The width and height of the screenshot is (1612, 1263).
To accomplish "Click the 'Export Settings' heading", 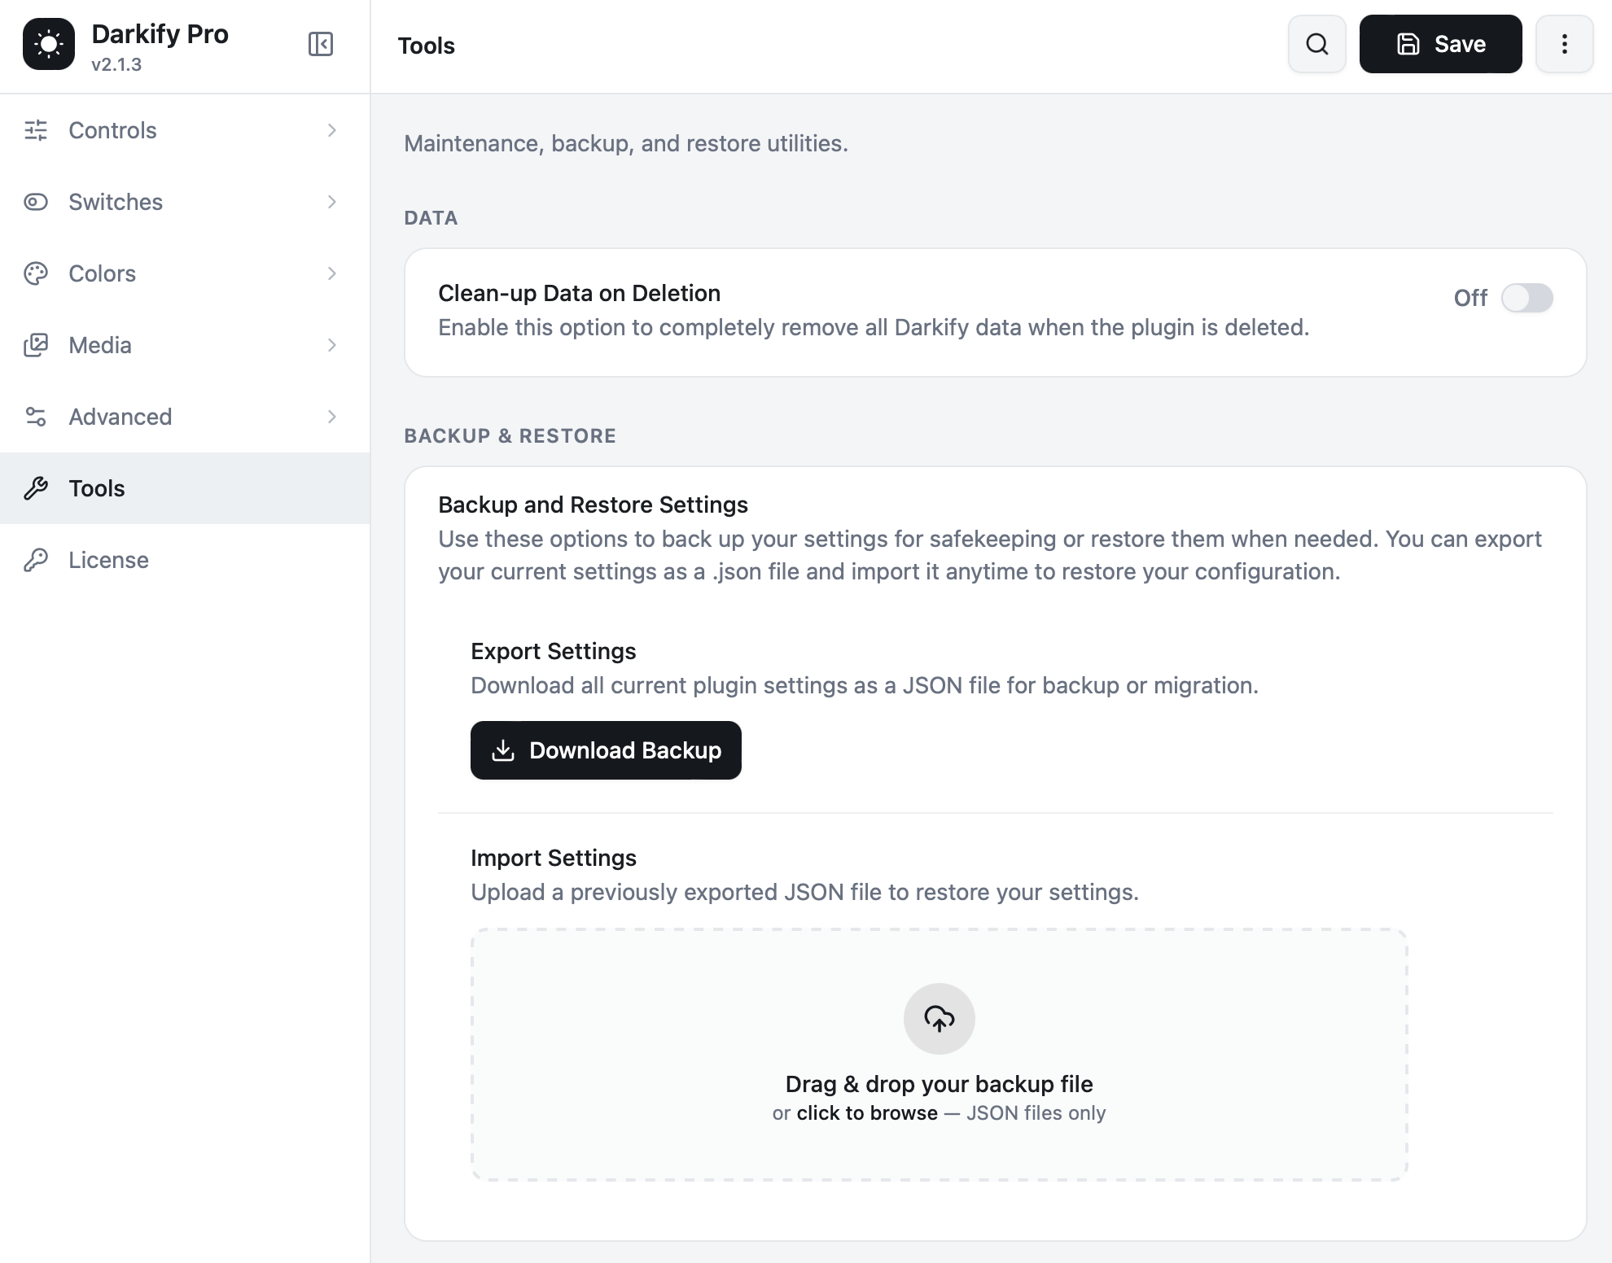I will pyautogui.click(x=554, y=651).
